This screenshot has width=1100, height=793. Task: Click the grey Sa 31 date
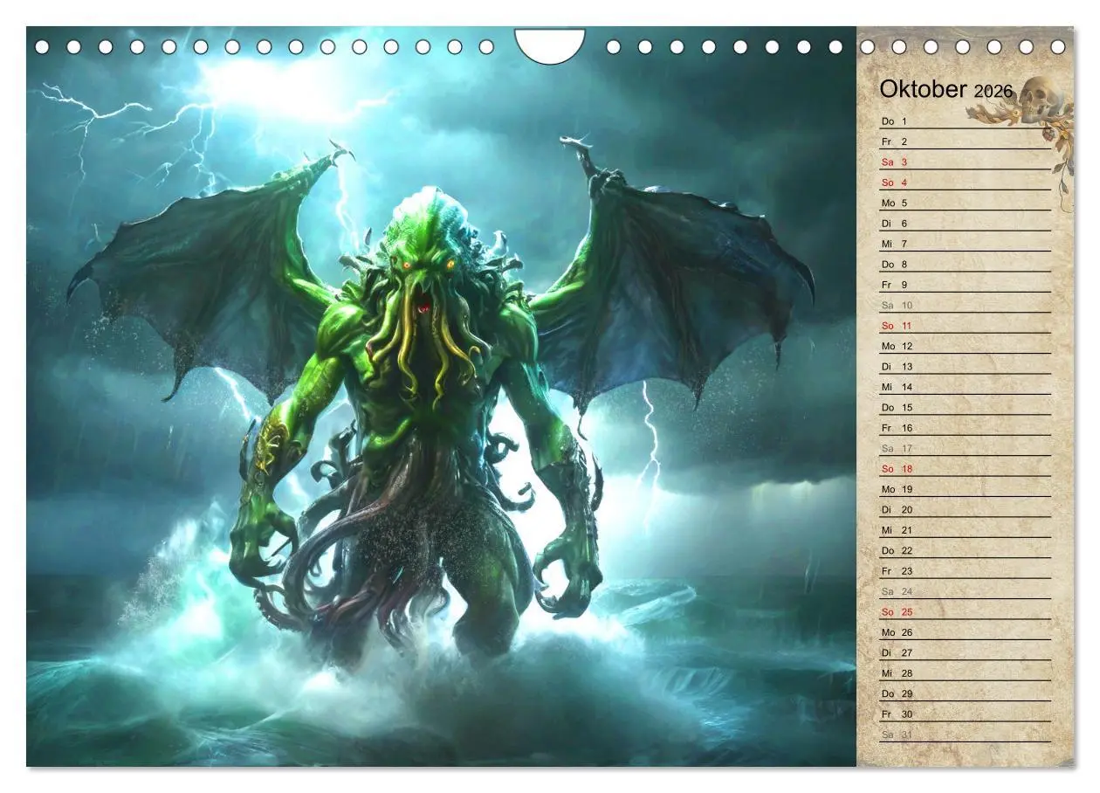(x=897, y=735)
